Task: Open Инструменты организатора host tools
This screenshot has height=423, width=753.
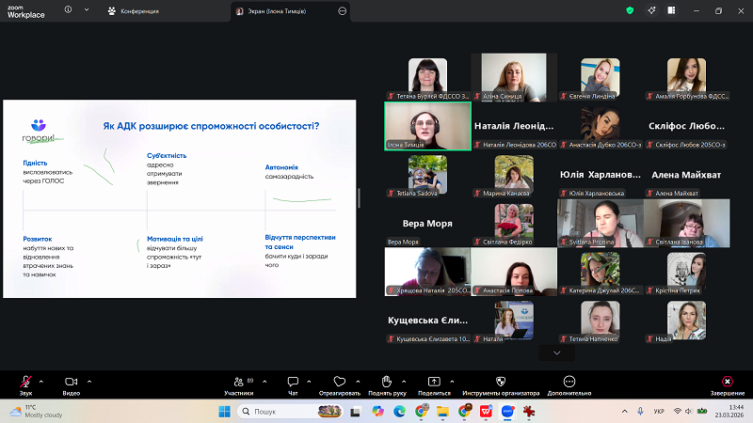Action: (500, 382)
